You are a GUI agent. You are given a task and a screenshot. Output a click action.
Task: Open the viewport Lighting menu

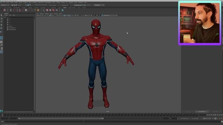coord(47,14)
